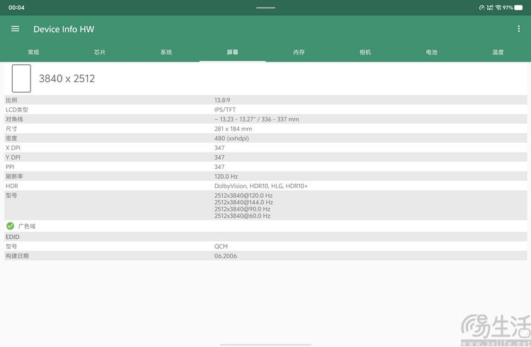The image size is (531, 347).
Task: Open the three-dot overflow menu
Action: (x=518, y=29)
